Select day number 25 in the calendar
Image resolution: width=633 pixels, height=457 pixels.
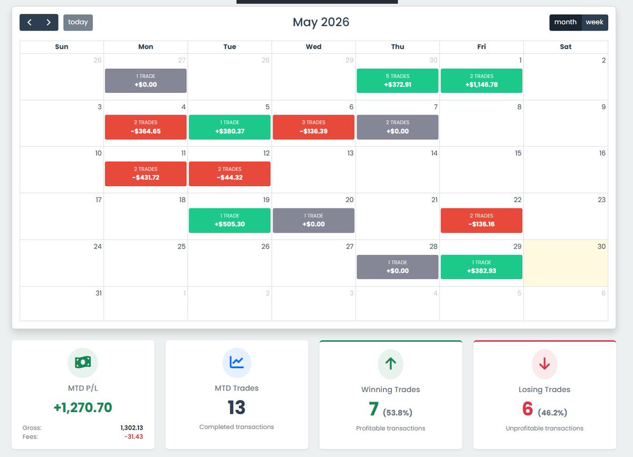tap(181, 246)
